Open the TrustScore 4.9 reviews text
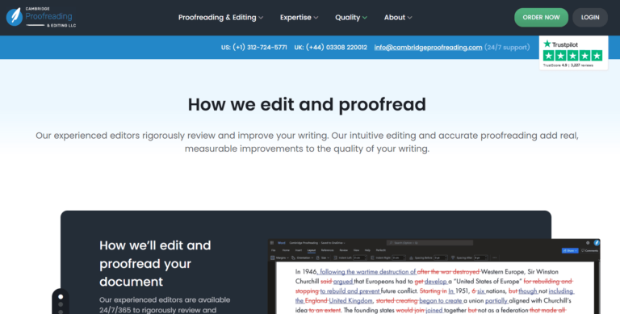This screenshot has height=314, width=620. click(x=568, y=65)
